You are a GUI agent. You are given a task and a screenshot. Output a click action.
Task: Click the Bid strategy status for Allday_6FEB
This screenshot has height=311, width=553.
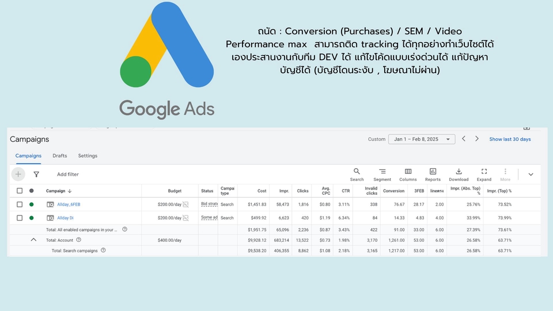[x=209, y=204]
